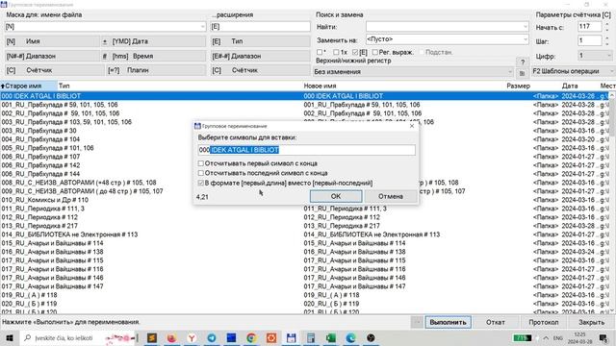Select row '001_RU_Прабхупада # 59, 101, 105, 106'
The height and width of the screenshot is (346, 616).
click(304, 105)
